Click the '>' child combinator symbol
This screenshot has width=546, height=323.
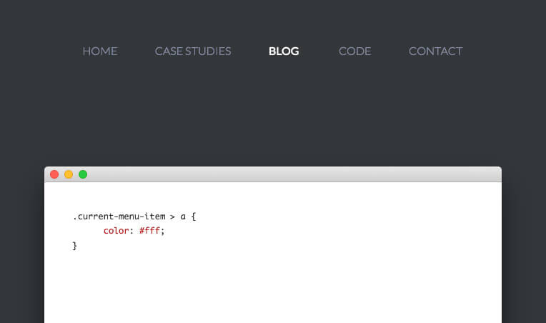tap(172, 216)
